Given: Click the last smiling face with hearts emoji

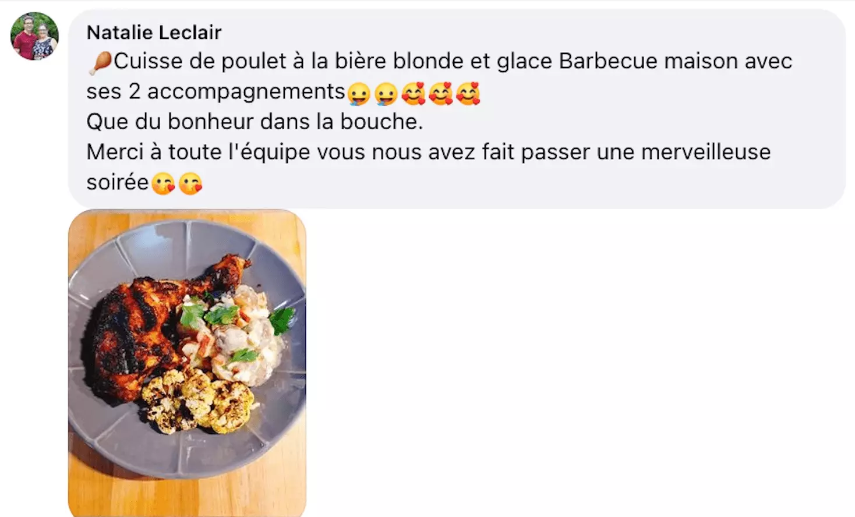Looking at the screenshot, I should 468,94.
